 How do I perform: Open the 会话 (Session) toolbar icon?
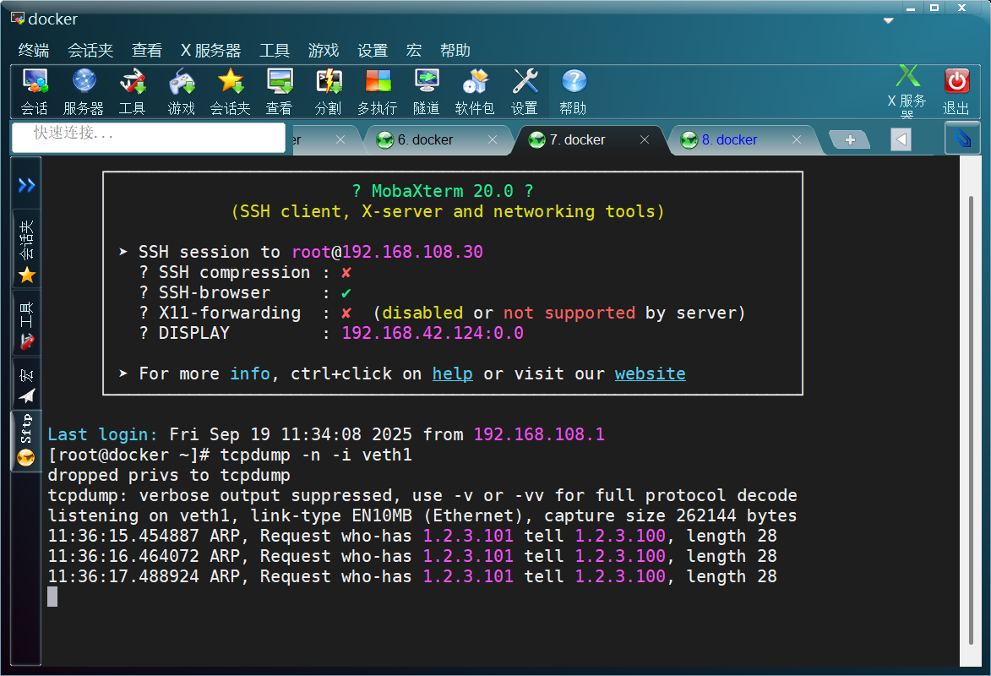point(34,92)
